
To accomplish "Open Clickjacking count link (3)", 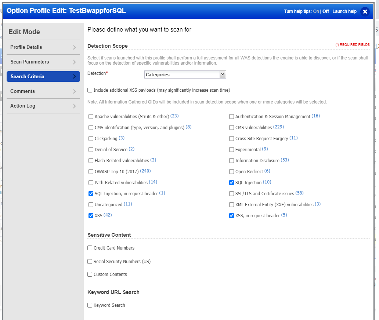I will [122, 138].
